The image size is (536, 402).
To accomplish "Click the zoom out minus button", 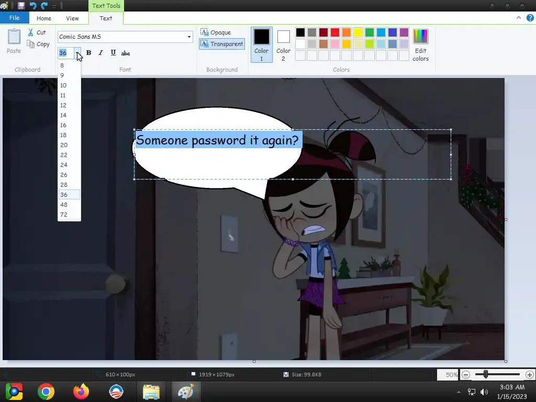I will point(465,375).
